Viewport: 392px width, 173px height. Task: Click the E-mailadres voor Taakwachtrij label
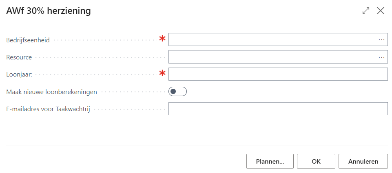(48, 109)
